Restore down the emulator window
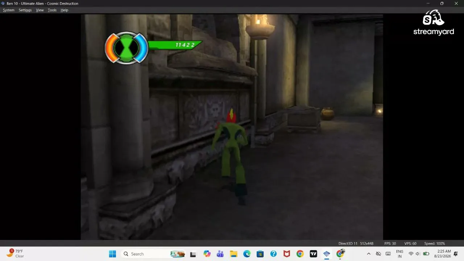Image resolution: width=464 pixels, height=261 pixels. coord(442,4)
